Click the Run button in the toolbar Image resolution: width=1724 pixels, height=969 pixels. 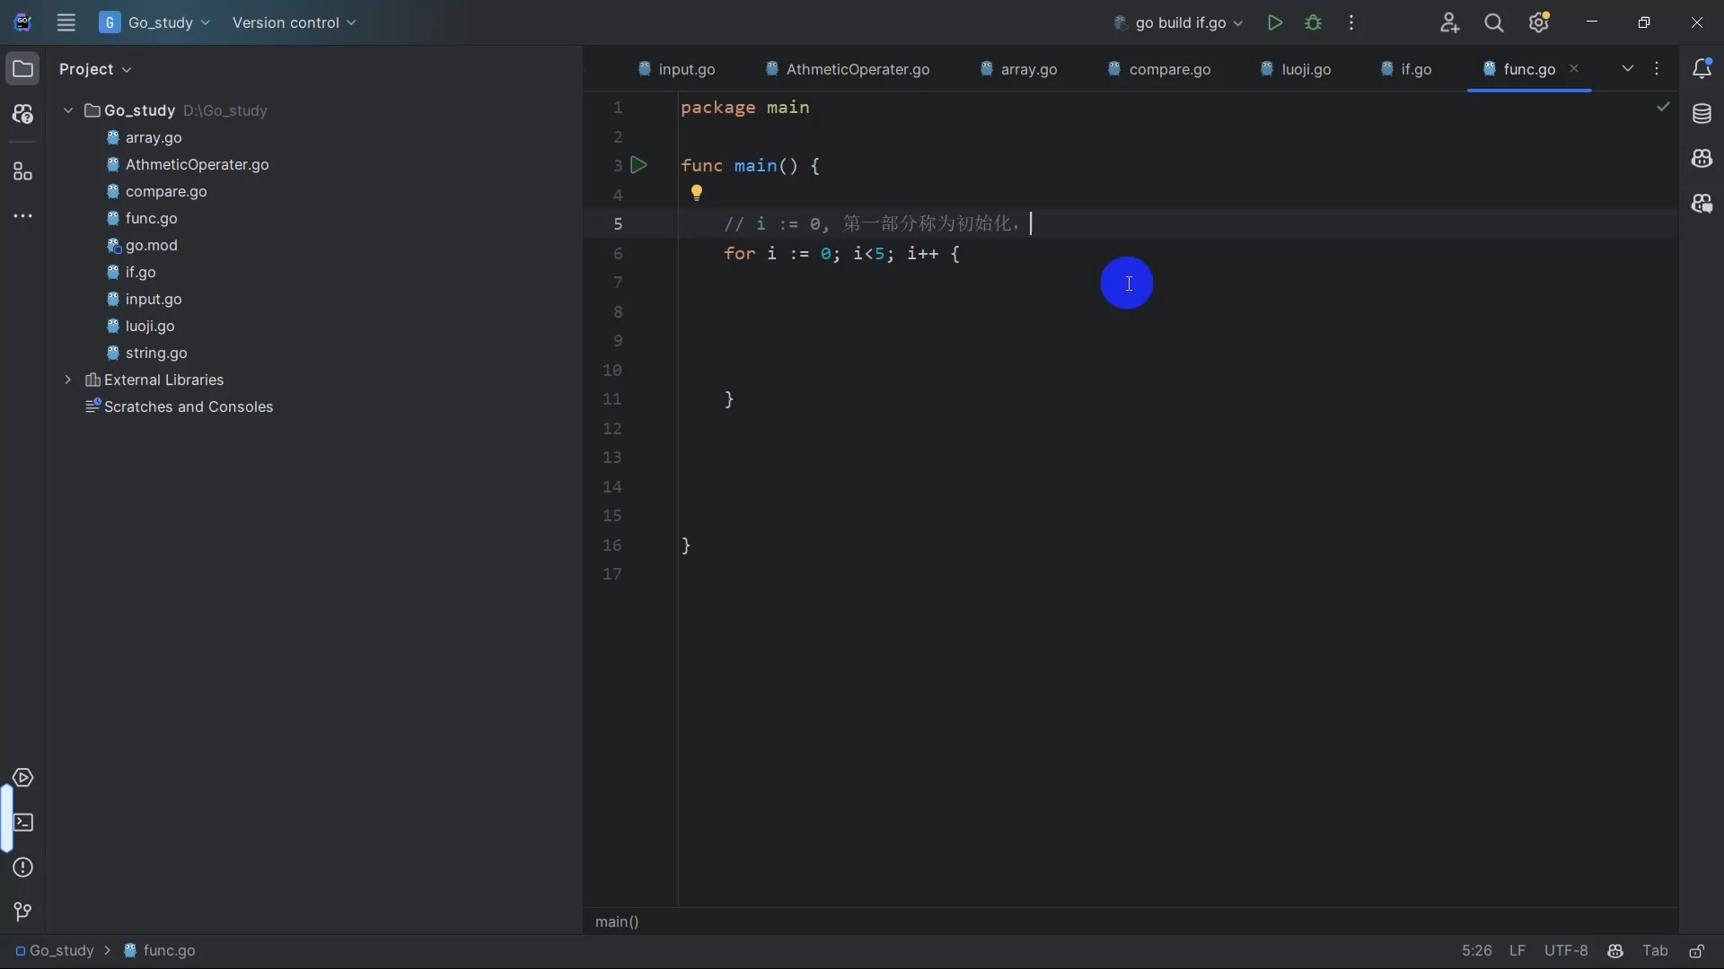(x=1274, y=22)
